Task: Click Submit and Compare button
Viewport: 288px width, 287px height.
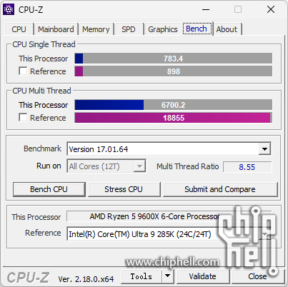Action: (220, 189)
